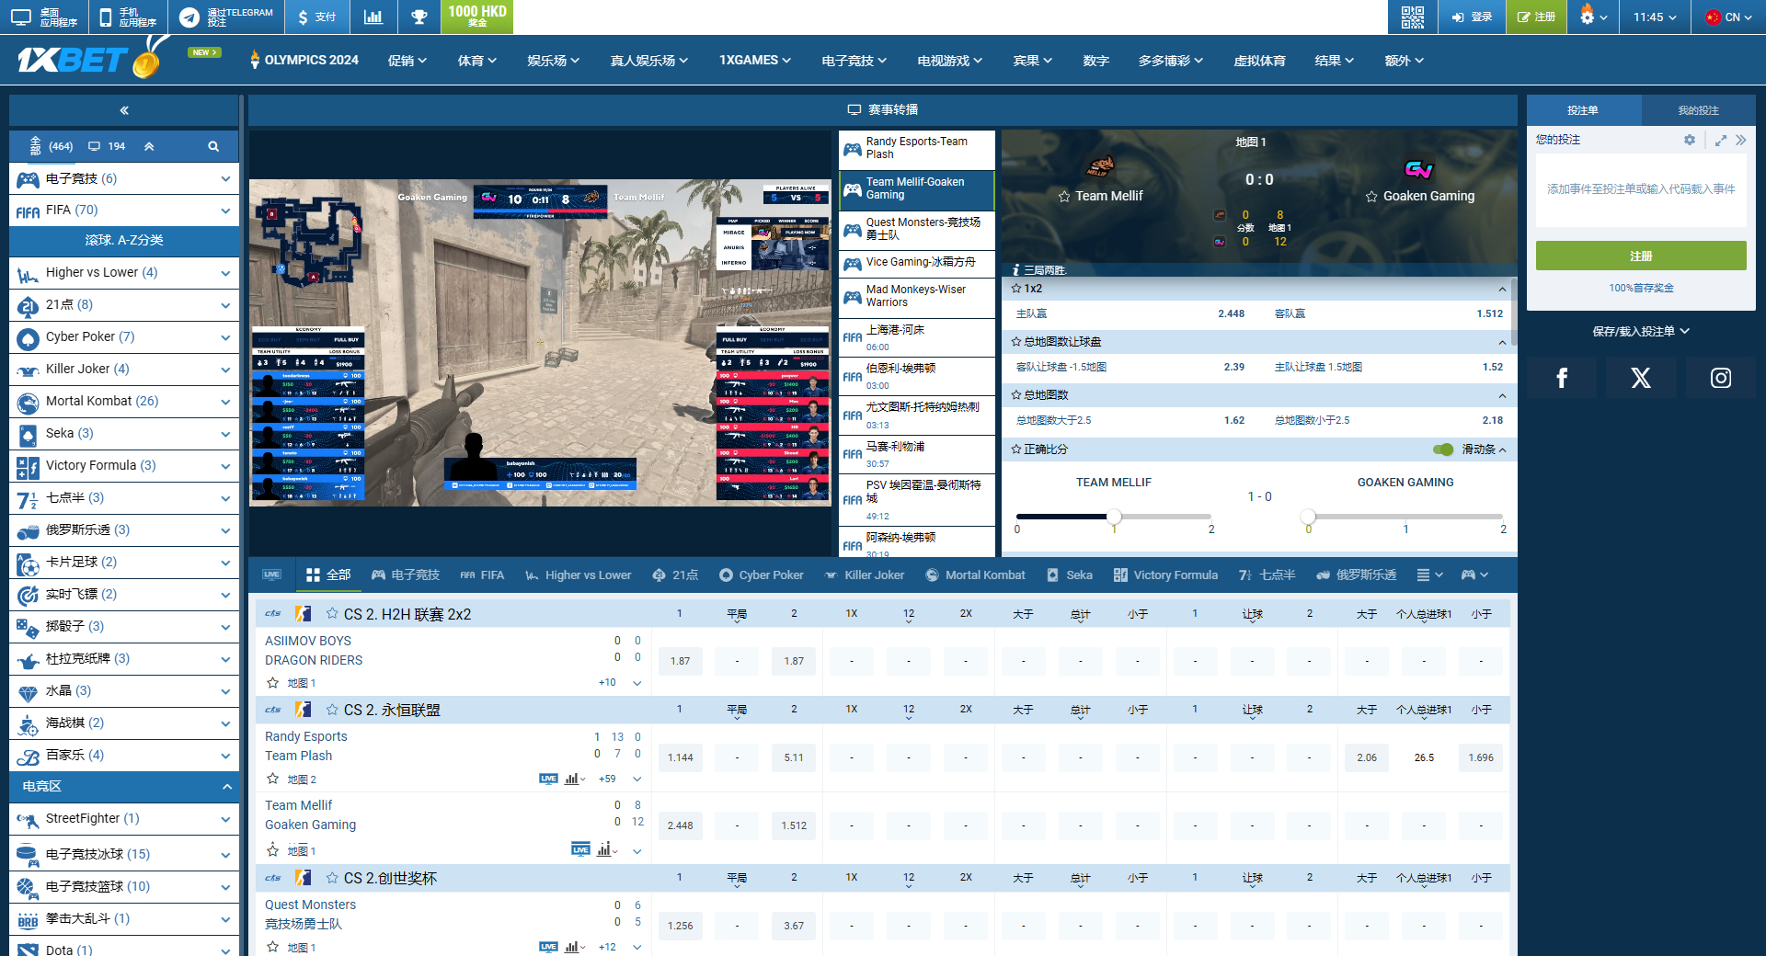The height and width of the screenshot is (956, 1766).
Task: Click the 支付 payments button
Action: (317, 17)
